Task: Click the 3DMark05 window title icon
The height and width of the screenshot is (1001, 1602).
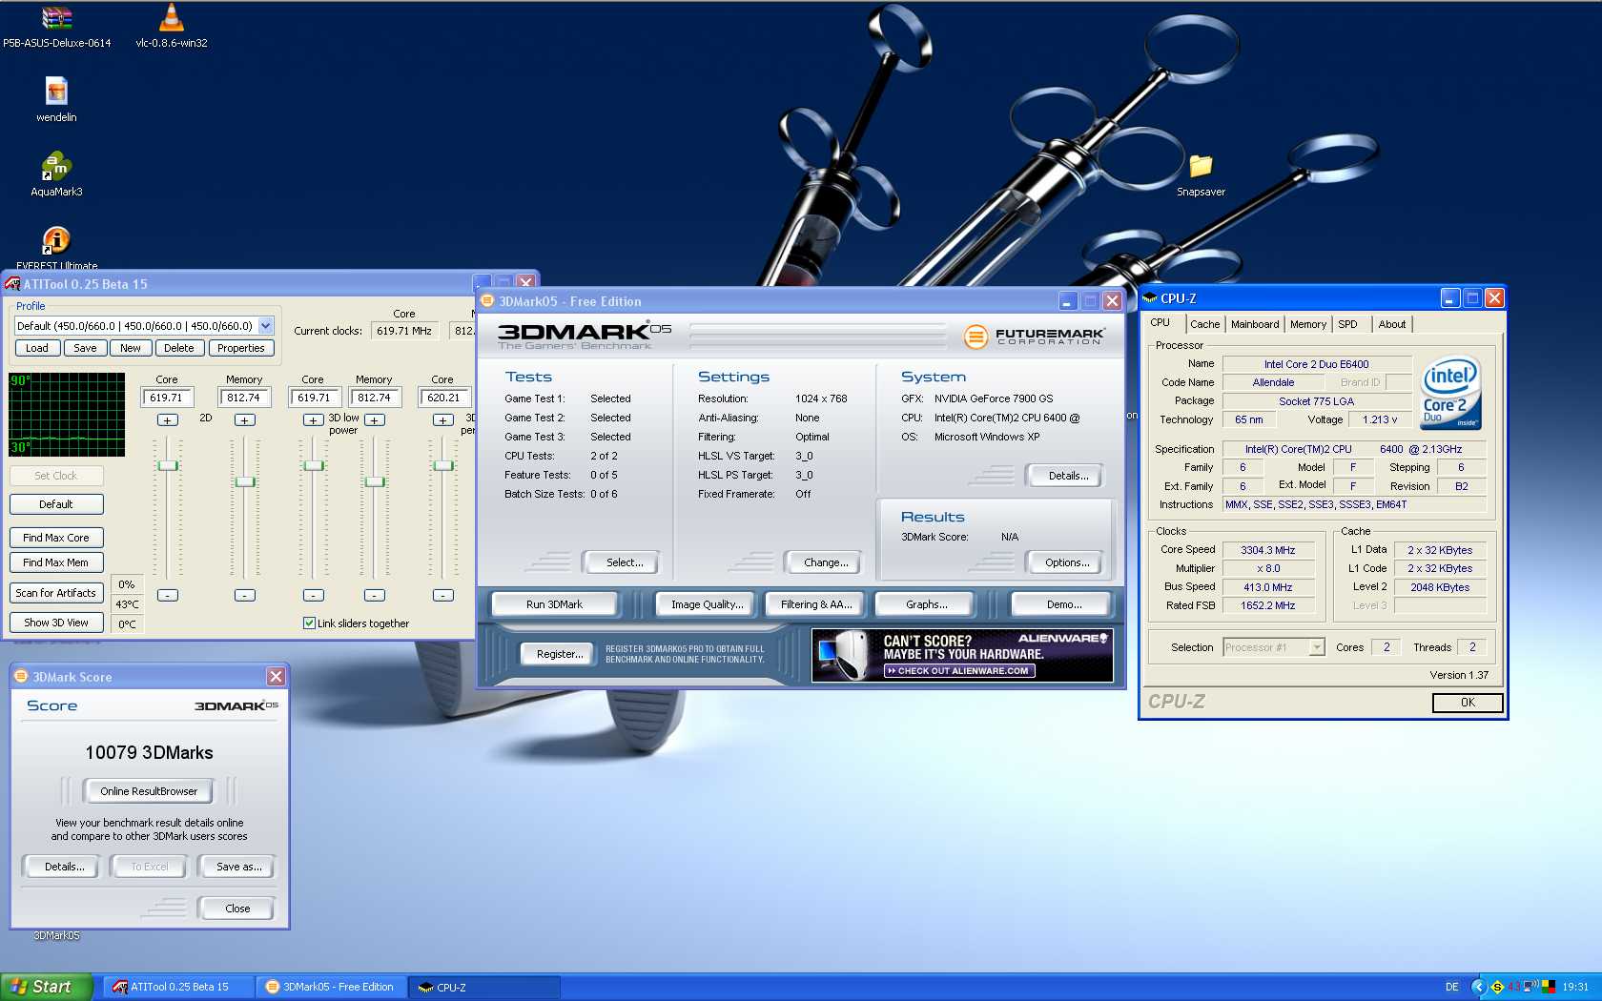Action: [x=487, y=301]
